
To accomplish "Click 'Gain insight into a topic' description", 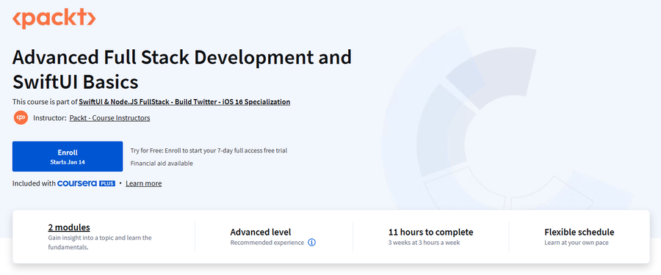I will [100, 243].
